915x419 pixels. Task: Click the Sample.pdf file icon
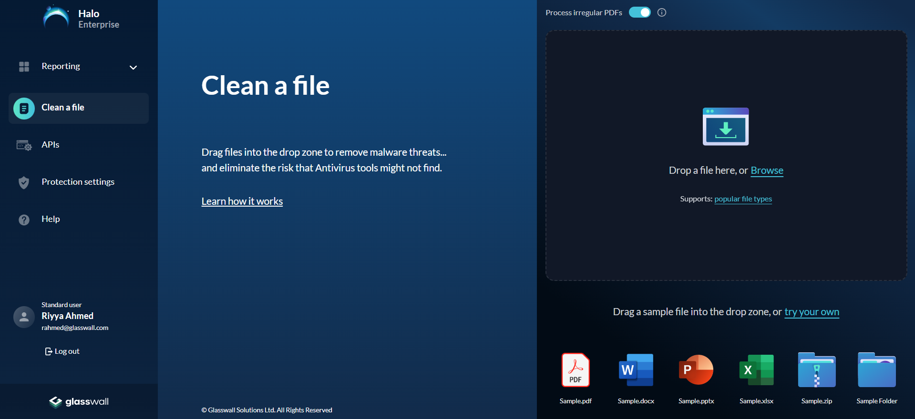575,370
